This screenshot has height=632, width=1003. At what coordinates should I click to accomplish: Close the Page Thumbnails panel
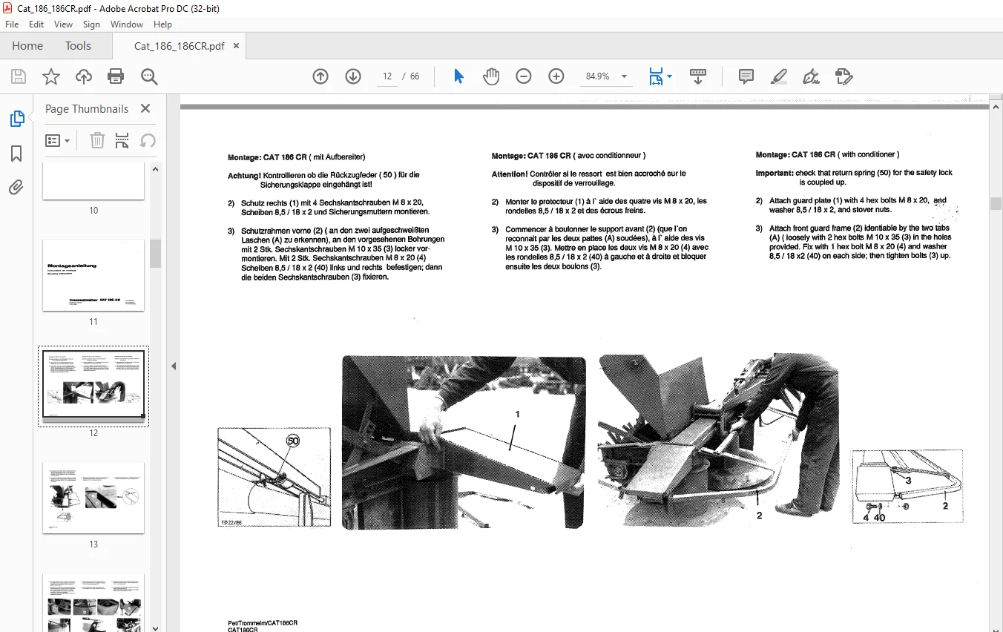coord(145,108)
